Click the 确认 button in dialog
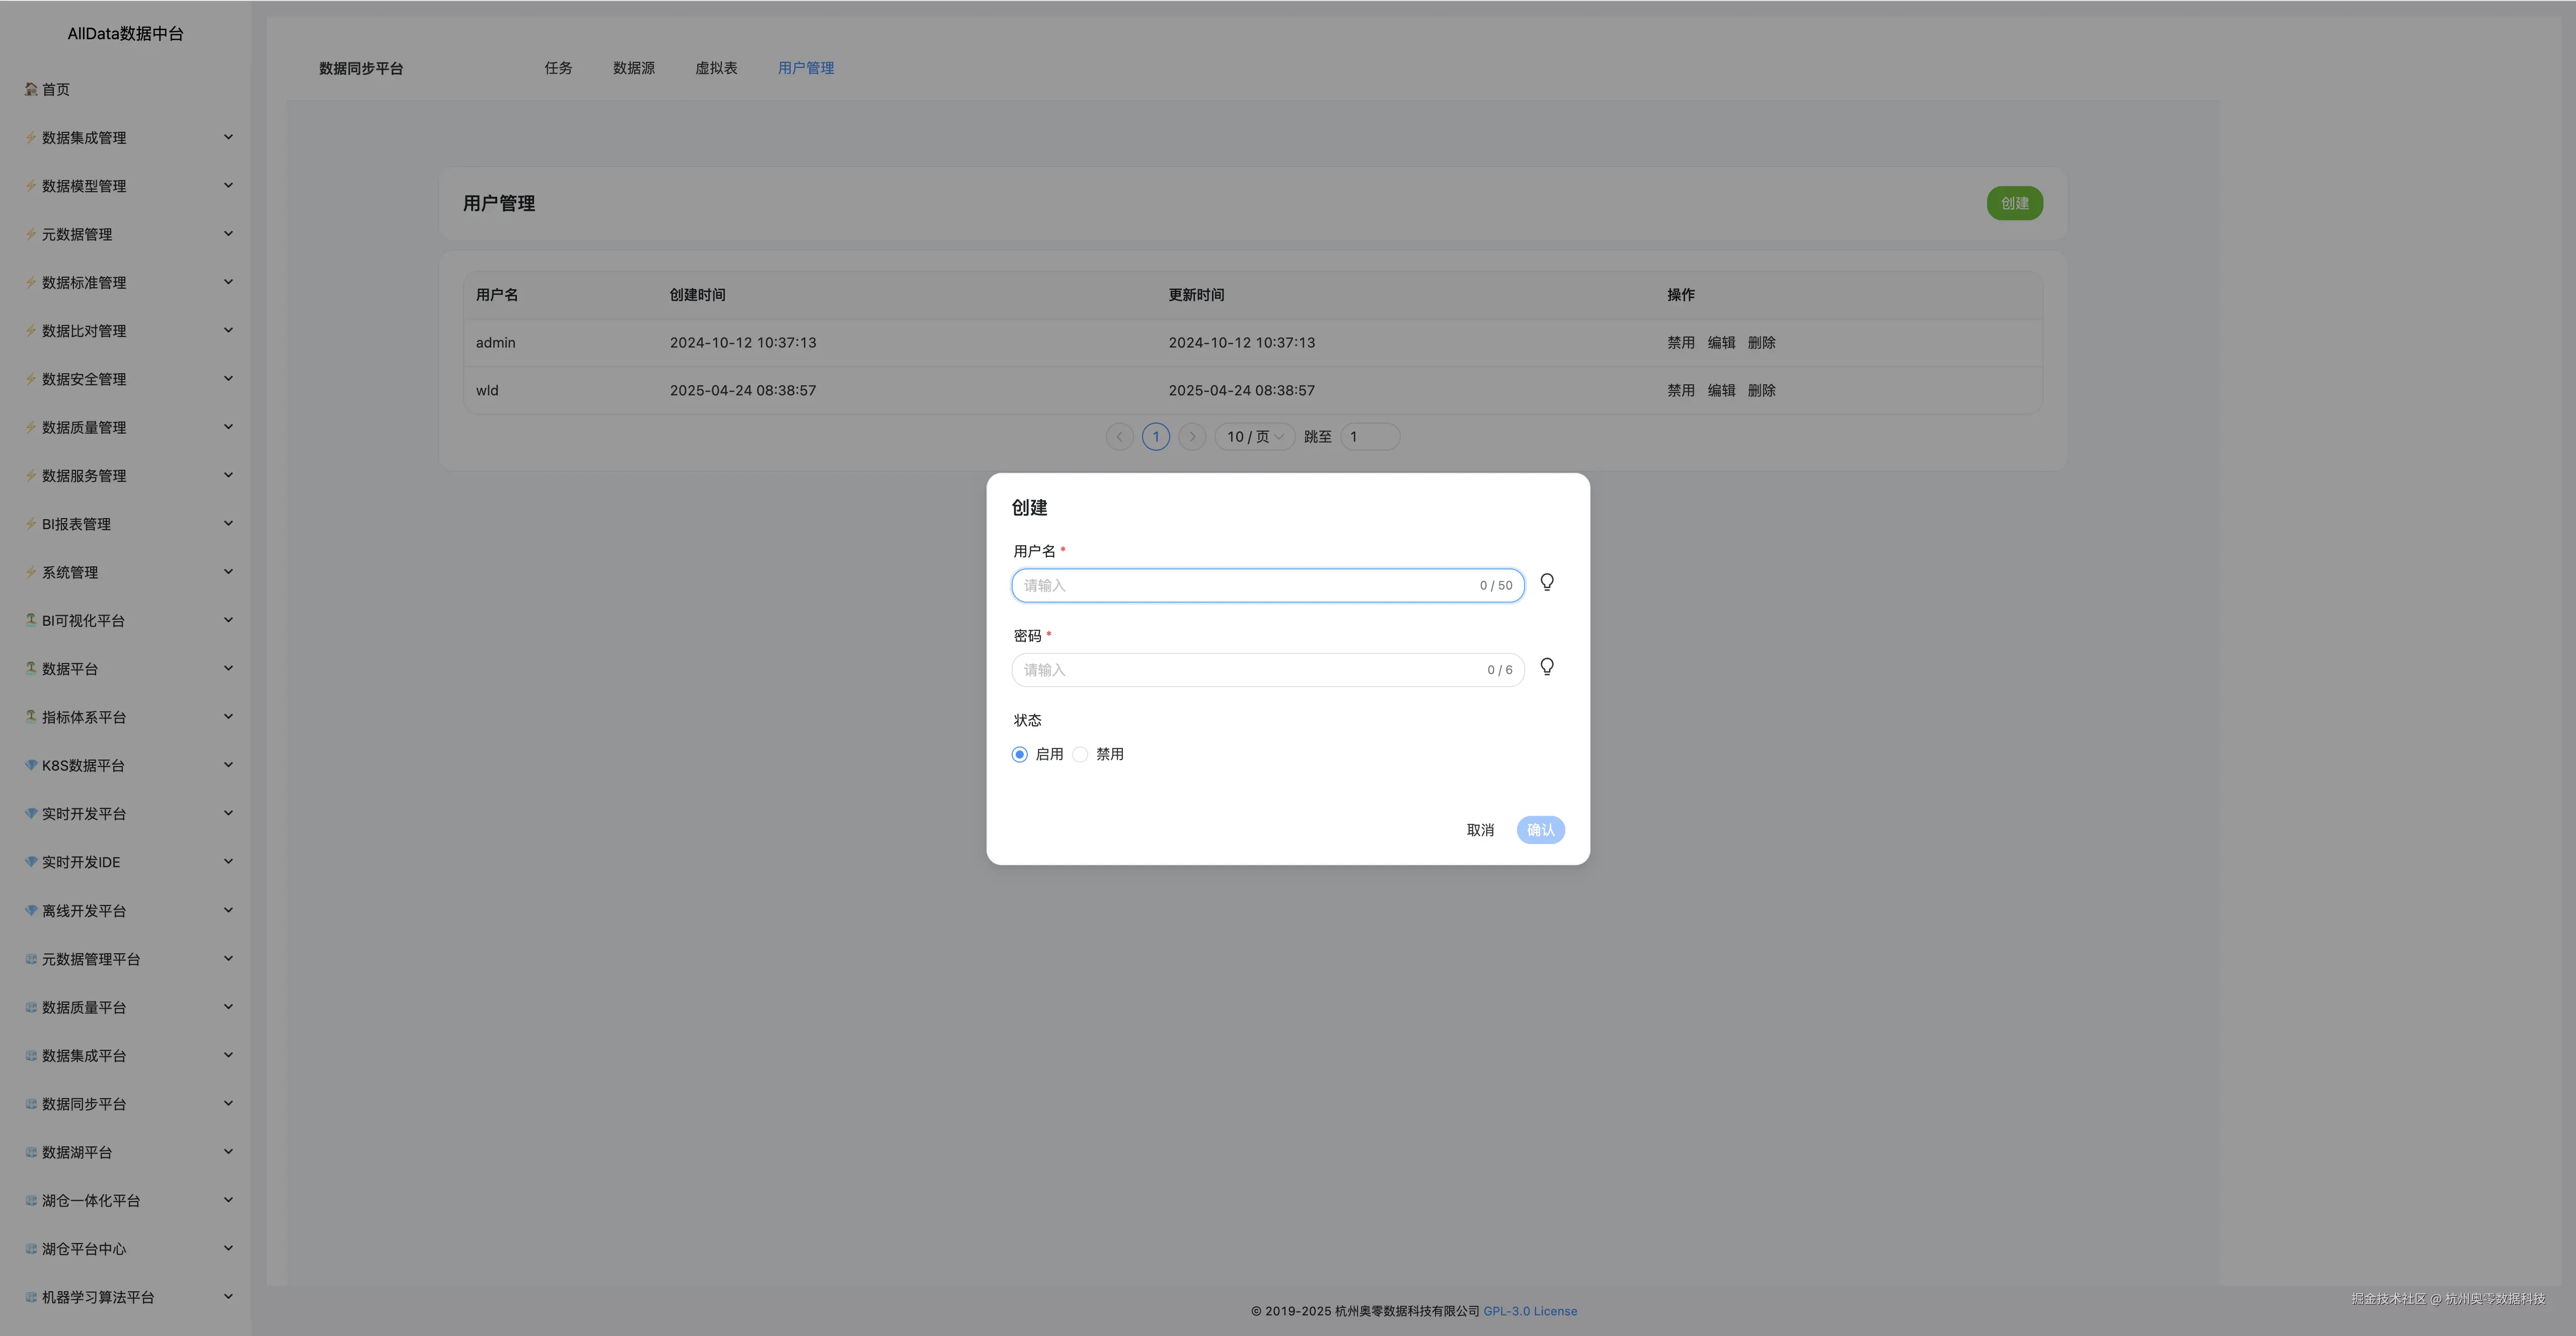2576x1336 pixels. tap(1540, 830)
